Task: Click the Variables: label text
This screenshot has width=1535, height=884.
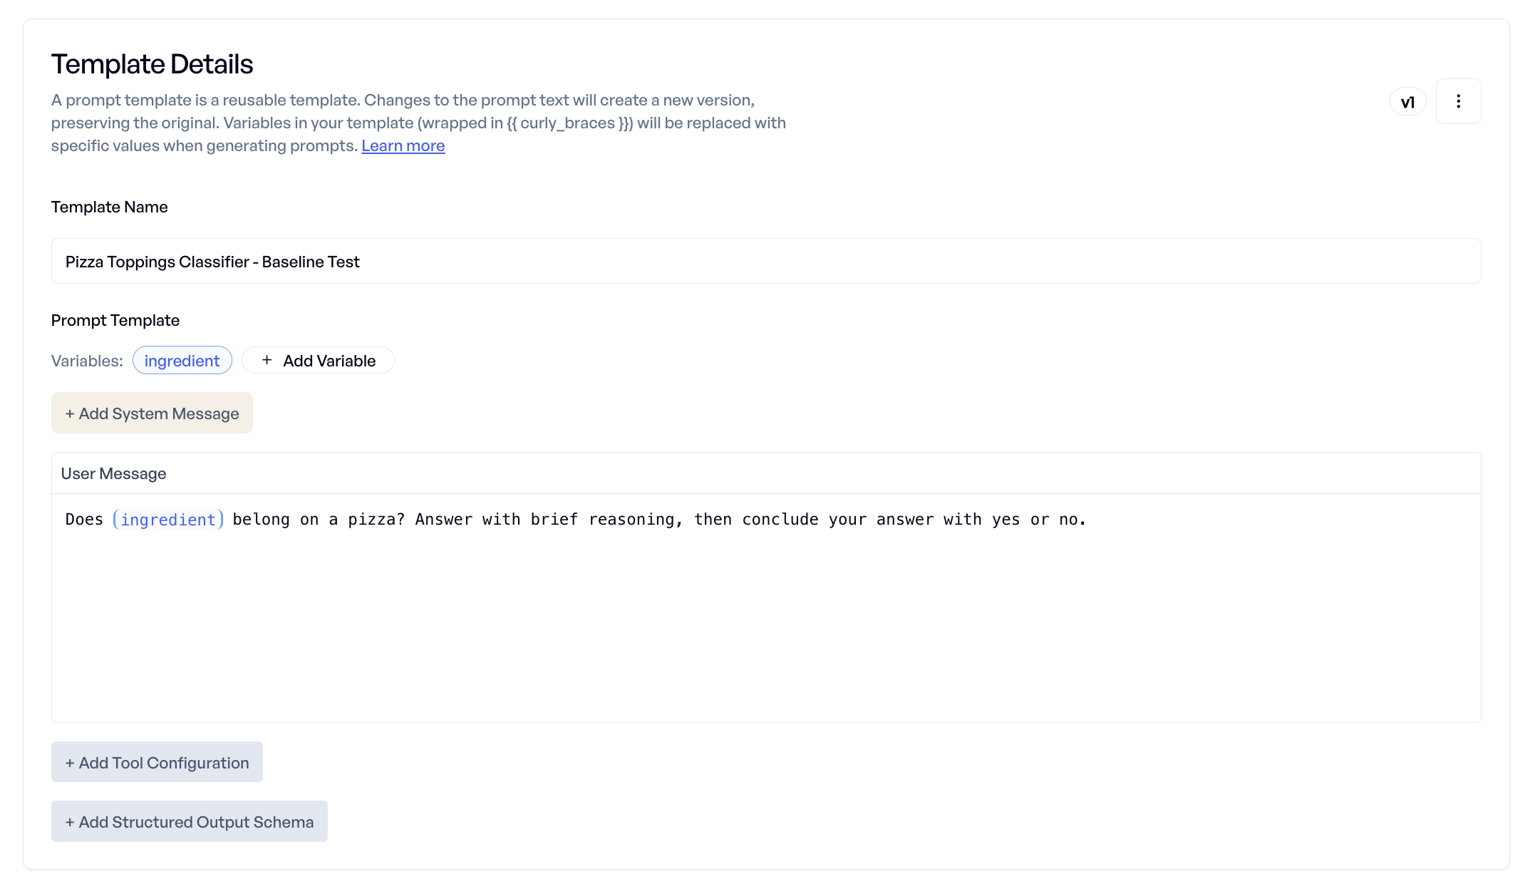Action: (x=87, y=361)
